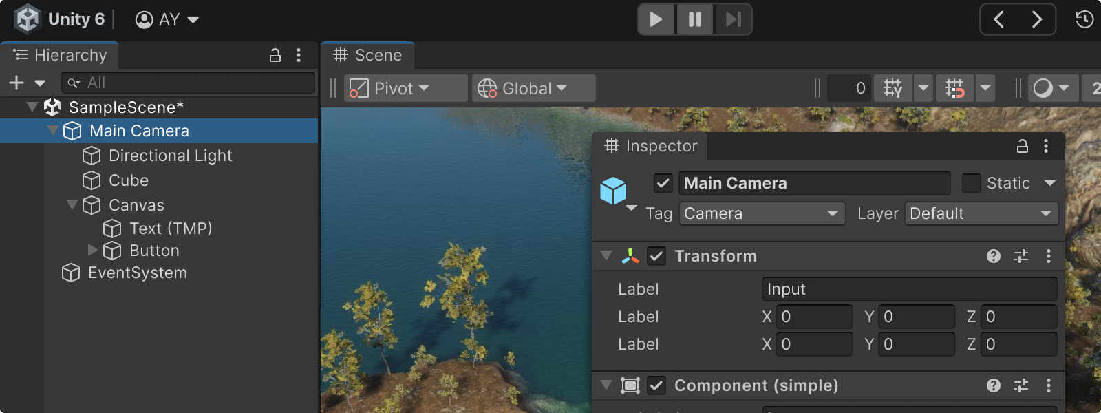Screen dimensions: 1101x413
Task: Click the Unity 6 logo icon
Action: pos(28,19)
